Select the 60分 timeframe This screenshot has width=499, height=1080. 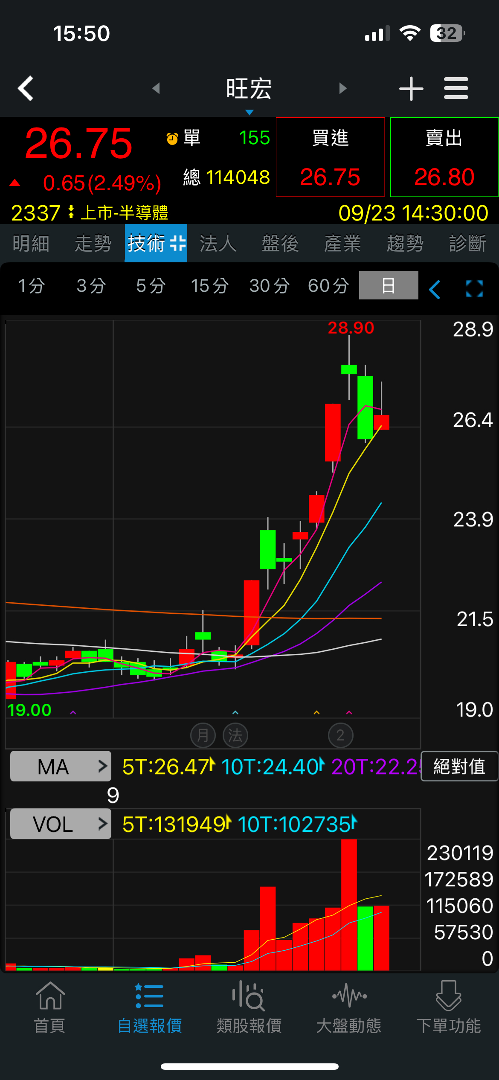[329, 286]
